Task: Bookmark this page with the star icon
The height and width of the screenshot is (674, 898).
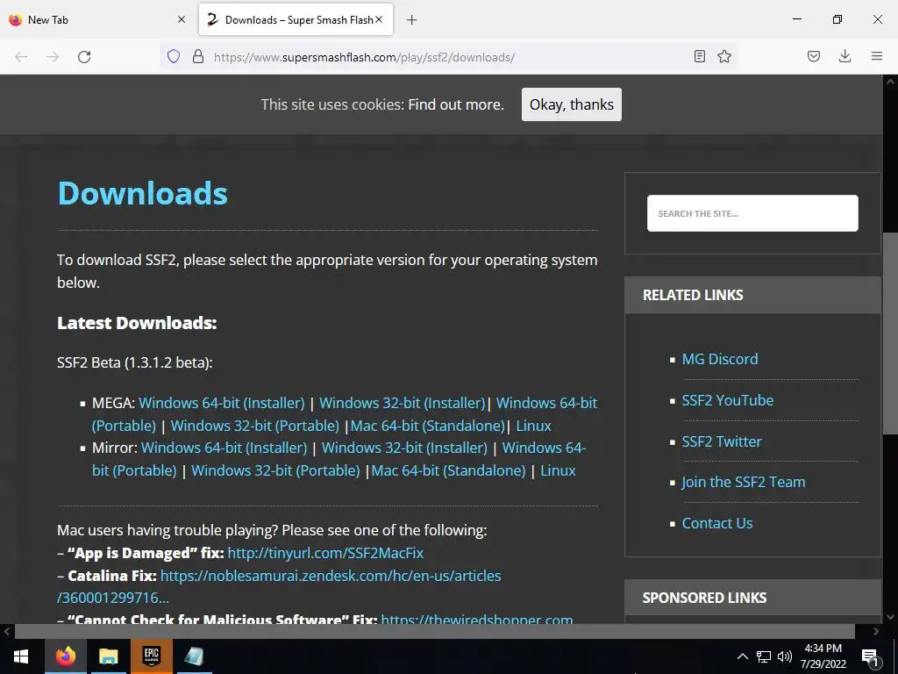Action: 724,57
